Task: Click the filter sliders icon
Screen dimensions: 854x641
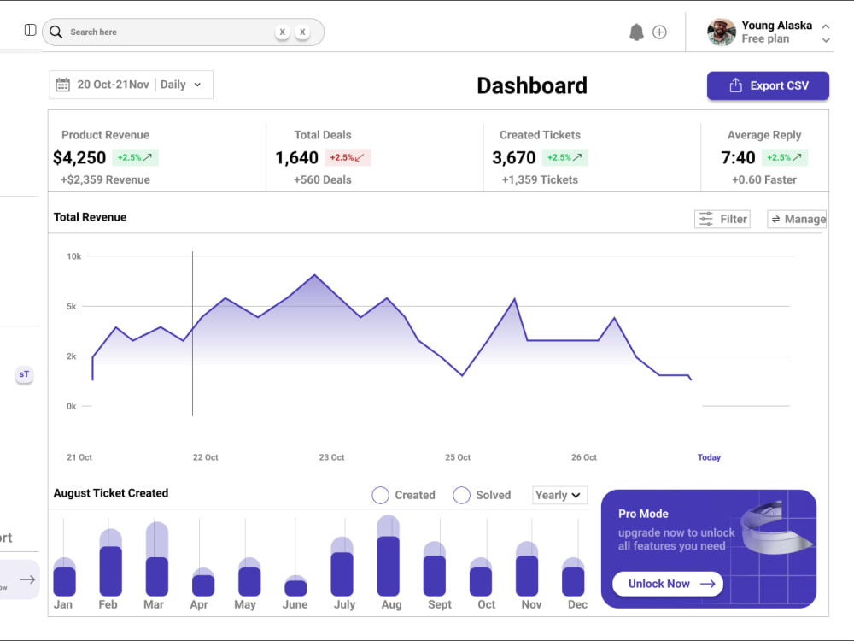Action: pos(706,219)
